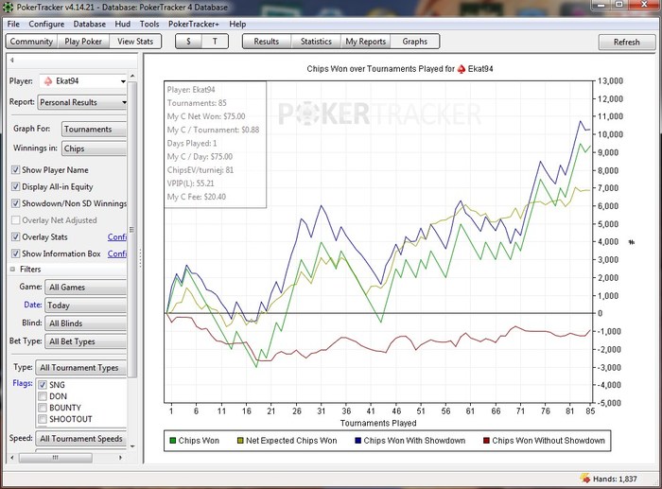Screen dimensions: 662x489
Task: Open the Database menu
Action: [x=90, y=24]
